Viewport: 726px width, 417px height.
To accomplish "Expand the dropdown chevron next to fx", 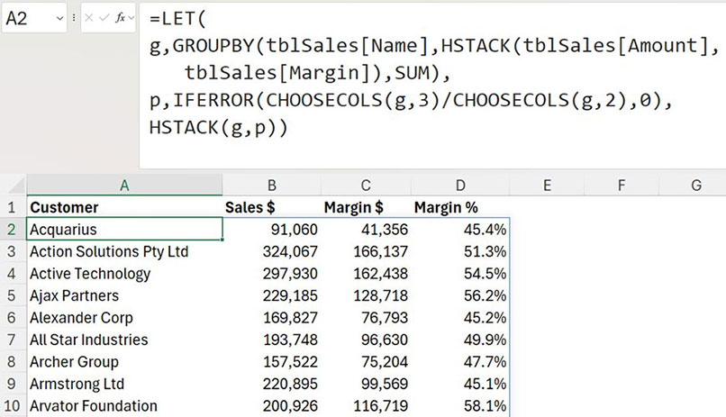I will (x=131, y=18).
